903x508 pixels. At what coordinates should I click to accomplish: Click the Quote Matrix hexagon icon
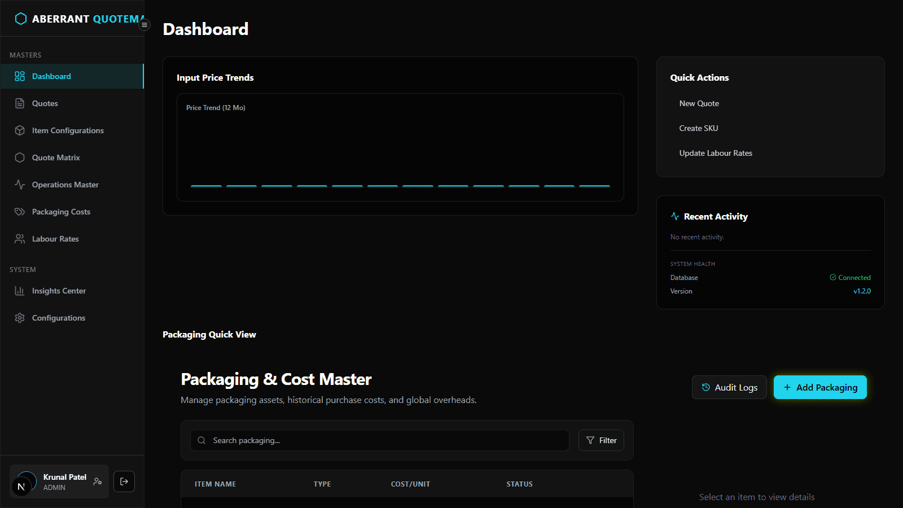(20, 157)
